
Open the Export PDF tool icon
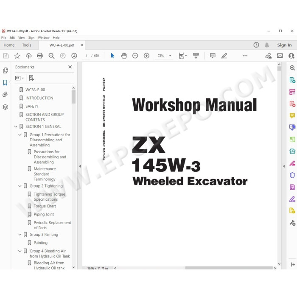pyautogui.click(x=292, y=80)
